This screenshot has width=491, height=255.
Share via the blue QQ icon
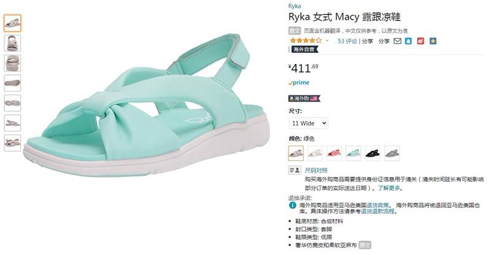pyautogui.click(x=409, y=41)
